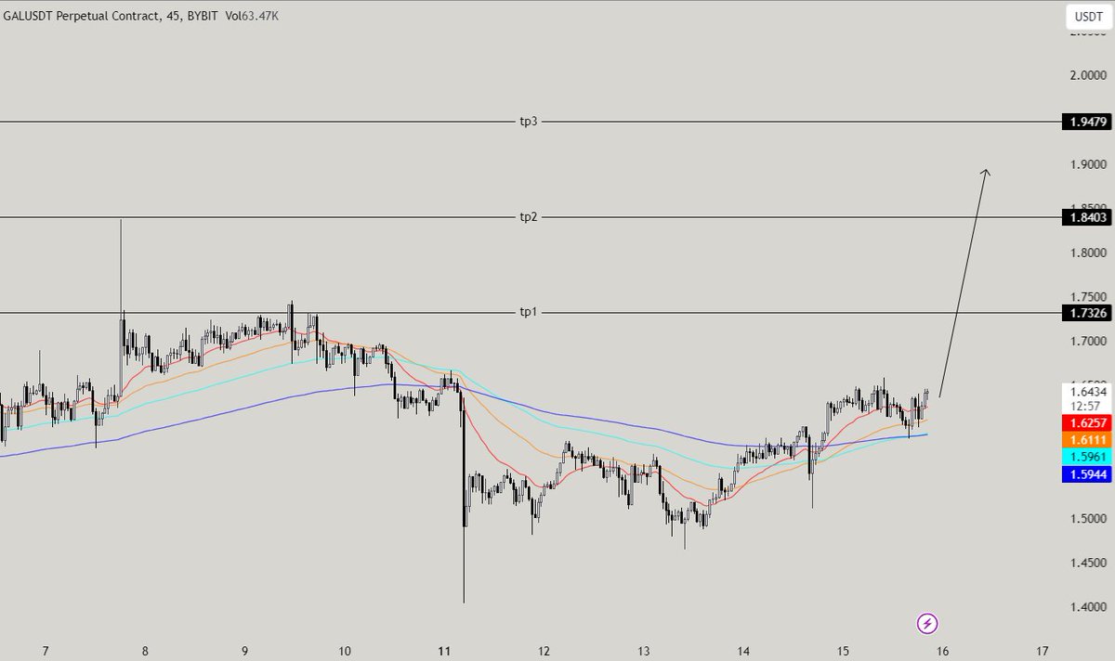Click date 9 on the time axis
1115x661 pixels.
click(x=245, y=650)
